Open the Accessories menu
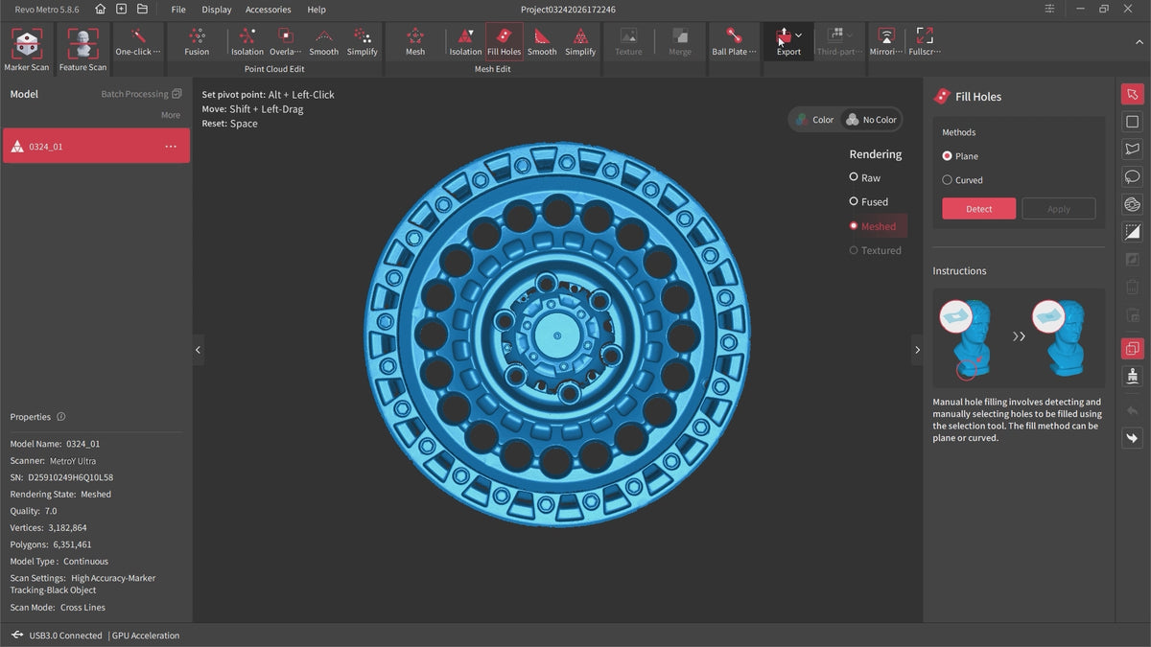1151x647 pixels. [268, 10]
